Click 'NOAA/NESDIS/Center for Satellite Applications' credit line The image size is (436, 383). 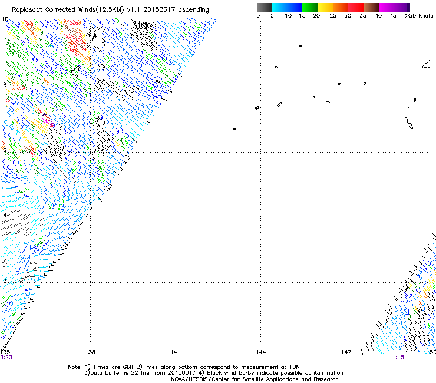coord(255,379)
